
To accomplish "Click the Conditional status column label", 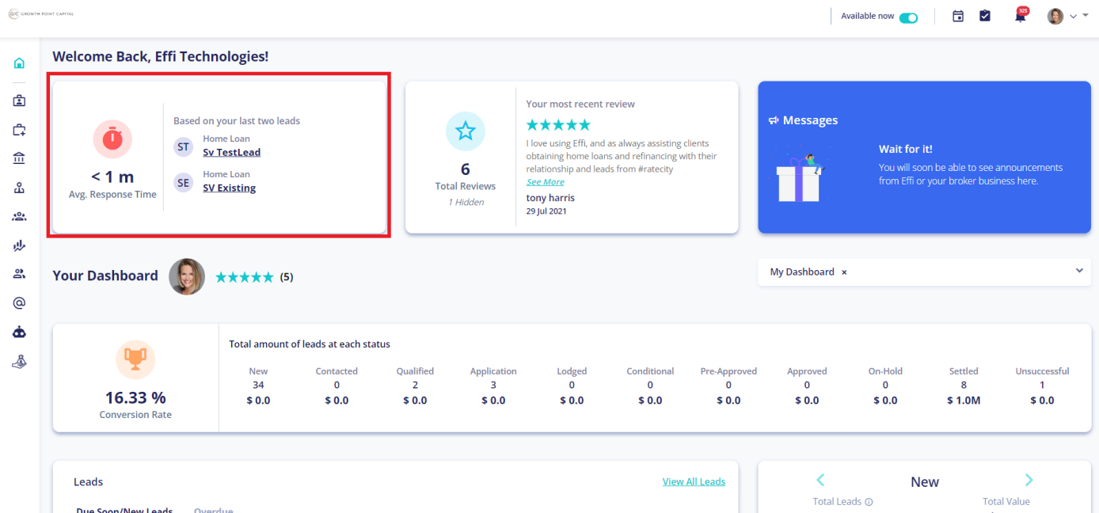I will (x=650, y=371).
